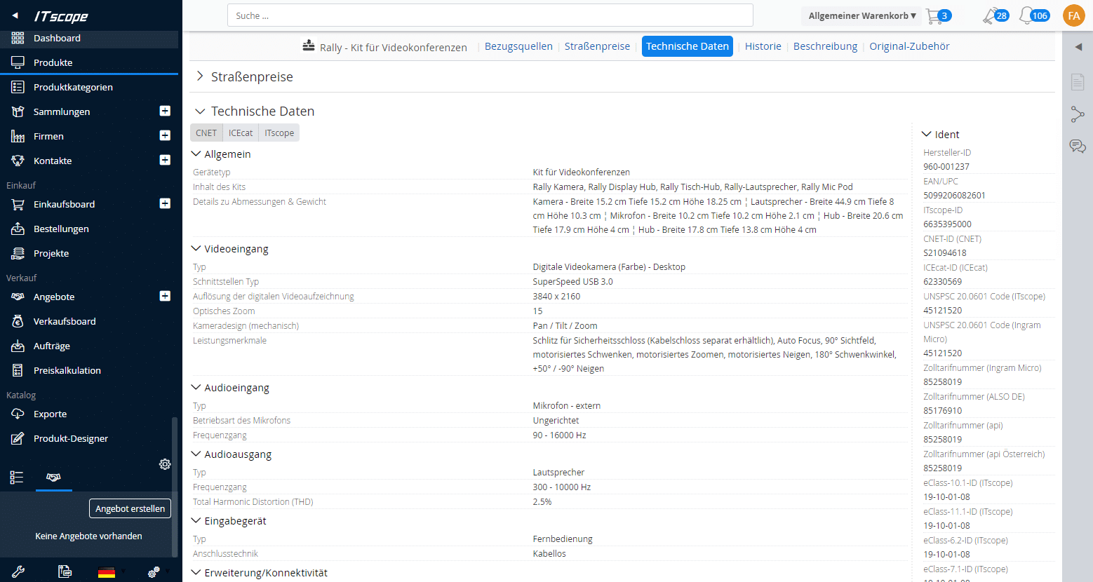Switch to the list view tab in sidebar panel
This screenshot has height=582, width=1093.
tap(17, 478)
